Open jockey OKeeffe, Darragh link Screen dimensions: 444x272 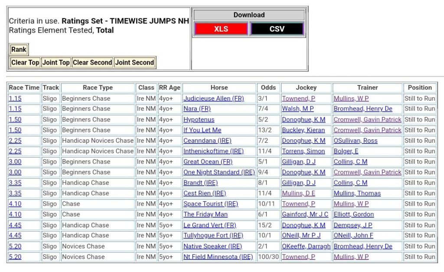pos(306,246)
